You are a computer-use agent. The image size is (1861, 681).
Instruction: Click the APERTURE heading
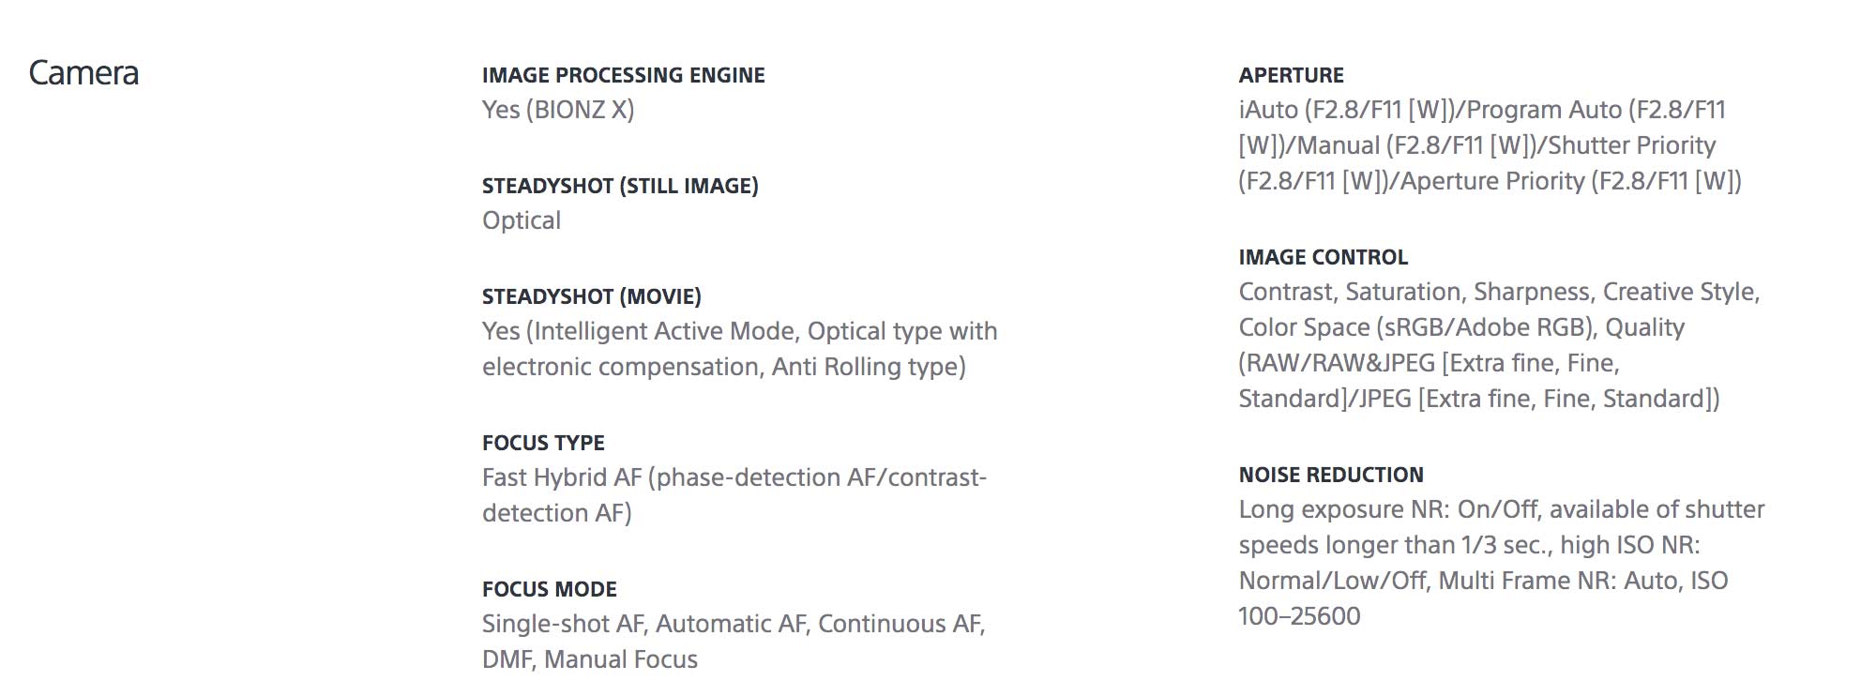pos(1291,75)
